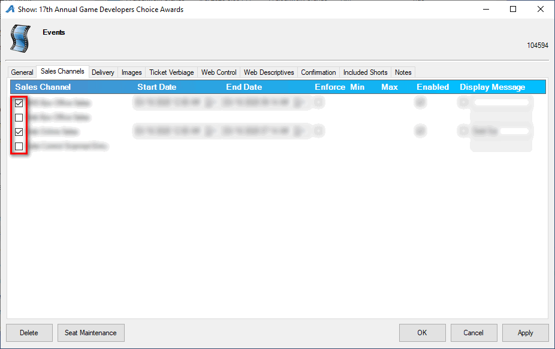Click the End Date column header
The height and width of the screenshot is (349, 555).
point(244,87)
